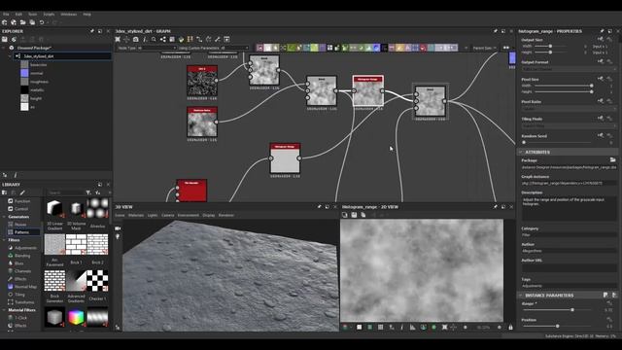
Task: Click the info icon in 2D View bottom bar
Action: [x=401, y=327]
